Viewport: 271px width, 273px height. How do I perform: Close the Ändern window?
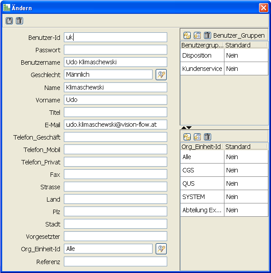point(263,8)
